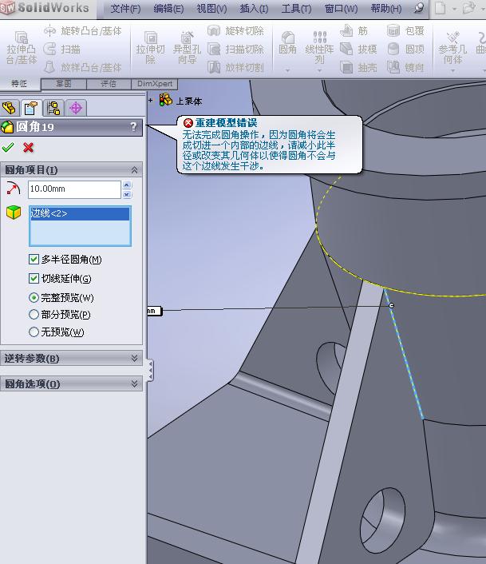
Task: Open the 文件(F) menu
Action: [x=125, y=8]
